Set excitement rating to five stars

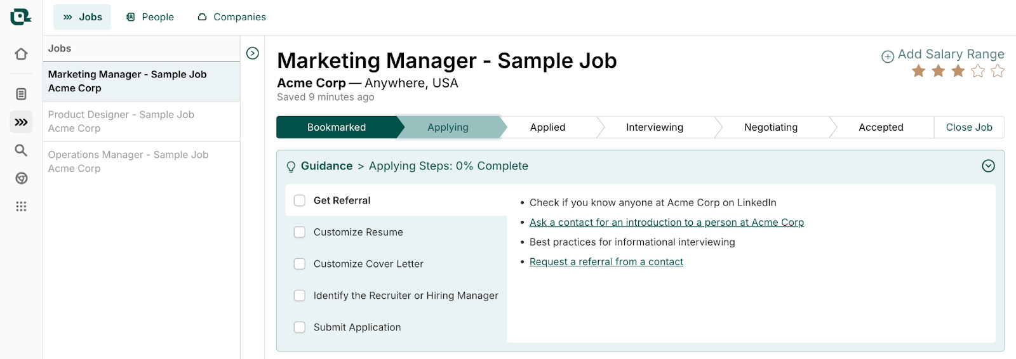[998, 71]
